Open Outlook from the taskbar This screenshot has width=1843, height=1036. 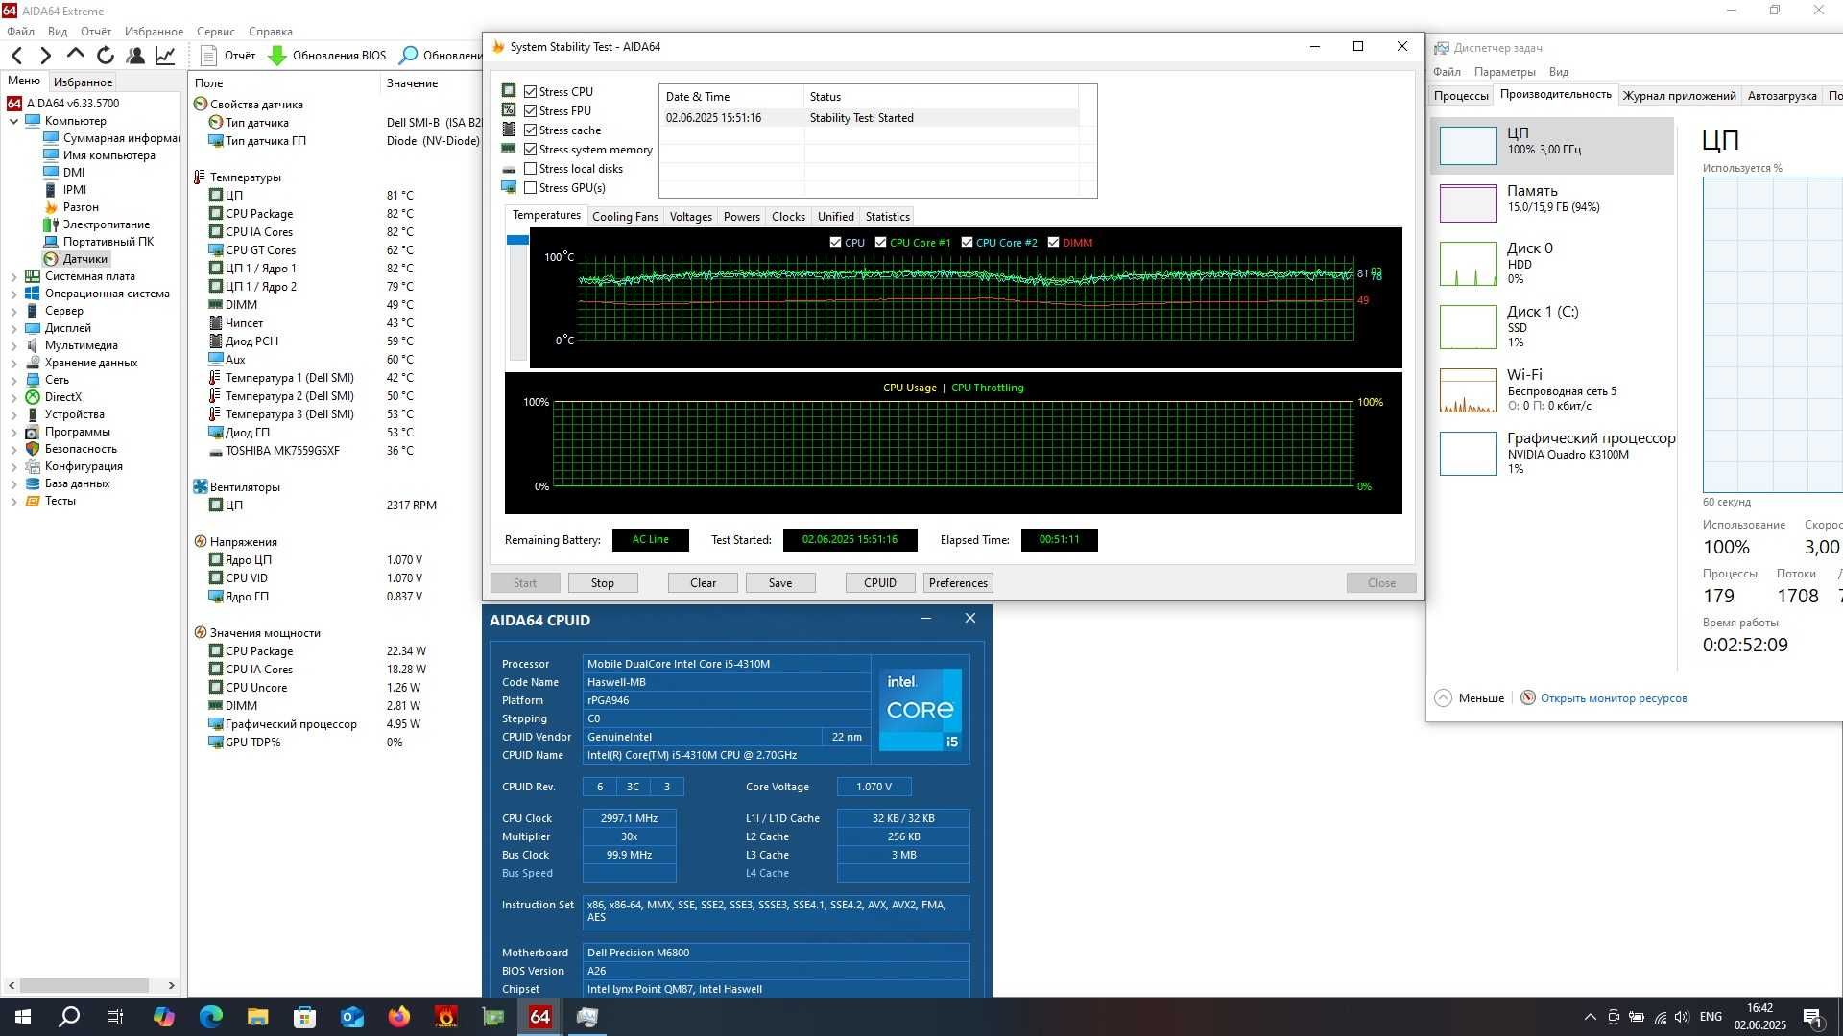point(352,1017)
